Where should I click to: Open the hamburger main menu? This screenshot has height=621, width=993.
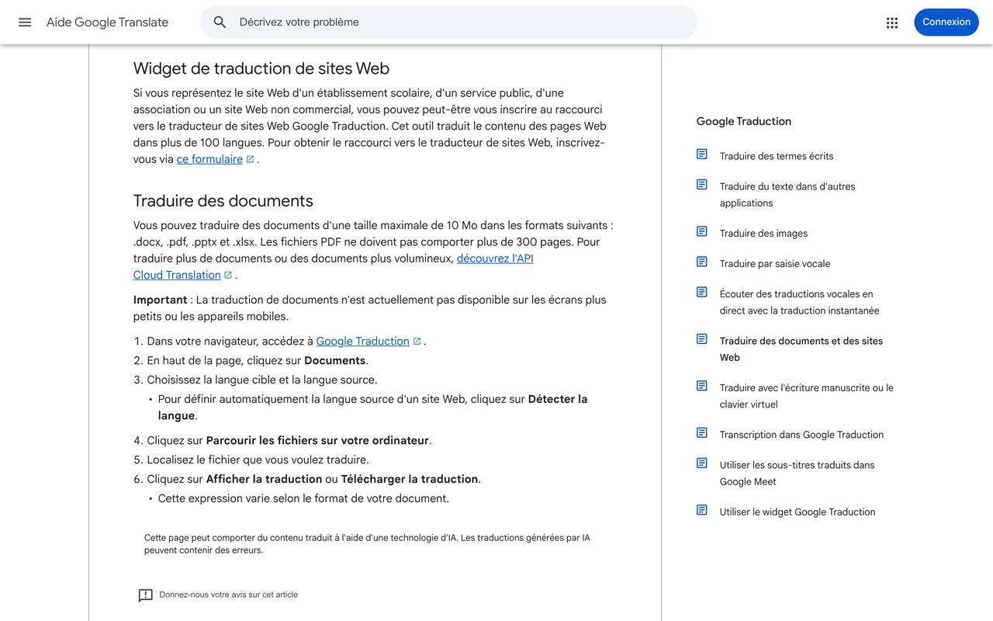pyautogui.click(x=25, y=23)
